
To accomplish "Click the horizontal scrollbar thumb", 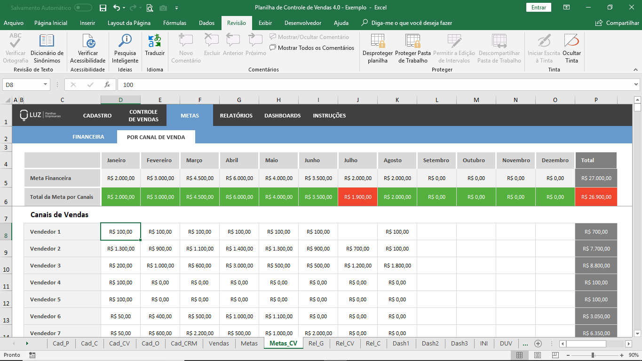I will (x=586, y=344).
